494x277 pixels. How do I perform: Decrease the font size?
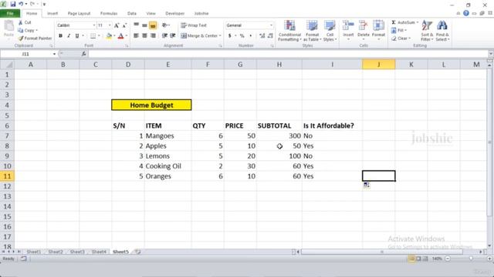pyautogui.click(x=124, y=25)
